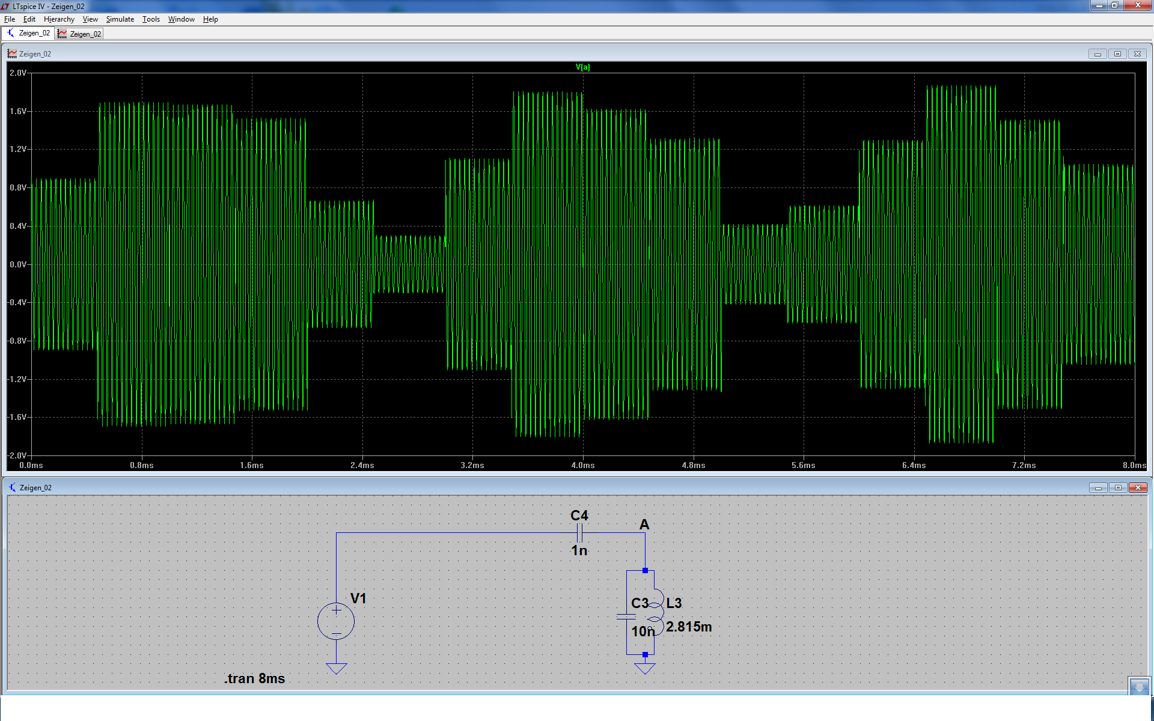Screen dimensions: 1154x721
Task: Click the schematic window title icon
Action: [x=13, y=487]
